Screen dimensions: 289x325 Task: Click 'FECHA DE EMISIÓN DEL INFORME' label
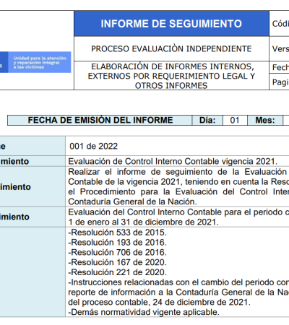click(x=100, y=120)
